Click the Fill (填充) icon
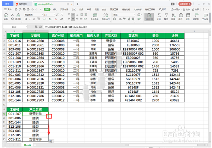212x148 pixels. 188,15
